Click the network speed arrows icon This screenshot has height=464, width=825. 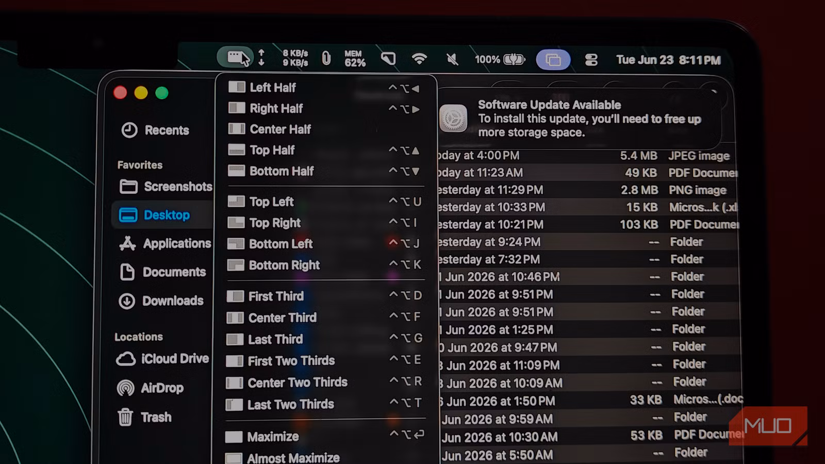[x=261, y=58]
